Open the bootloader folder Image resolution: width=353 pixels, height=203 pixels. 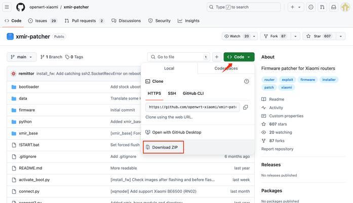click(29, 87)
